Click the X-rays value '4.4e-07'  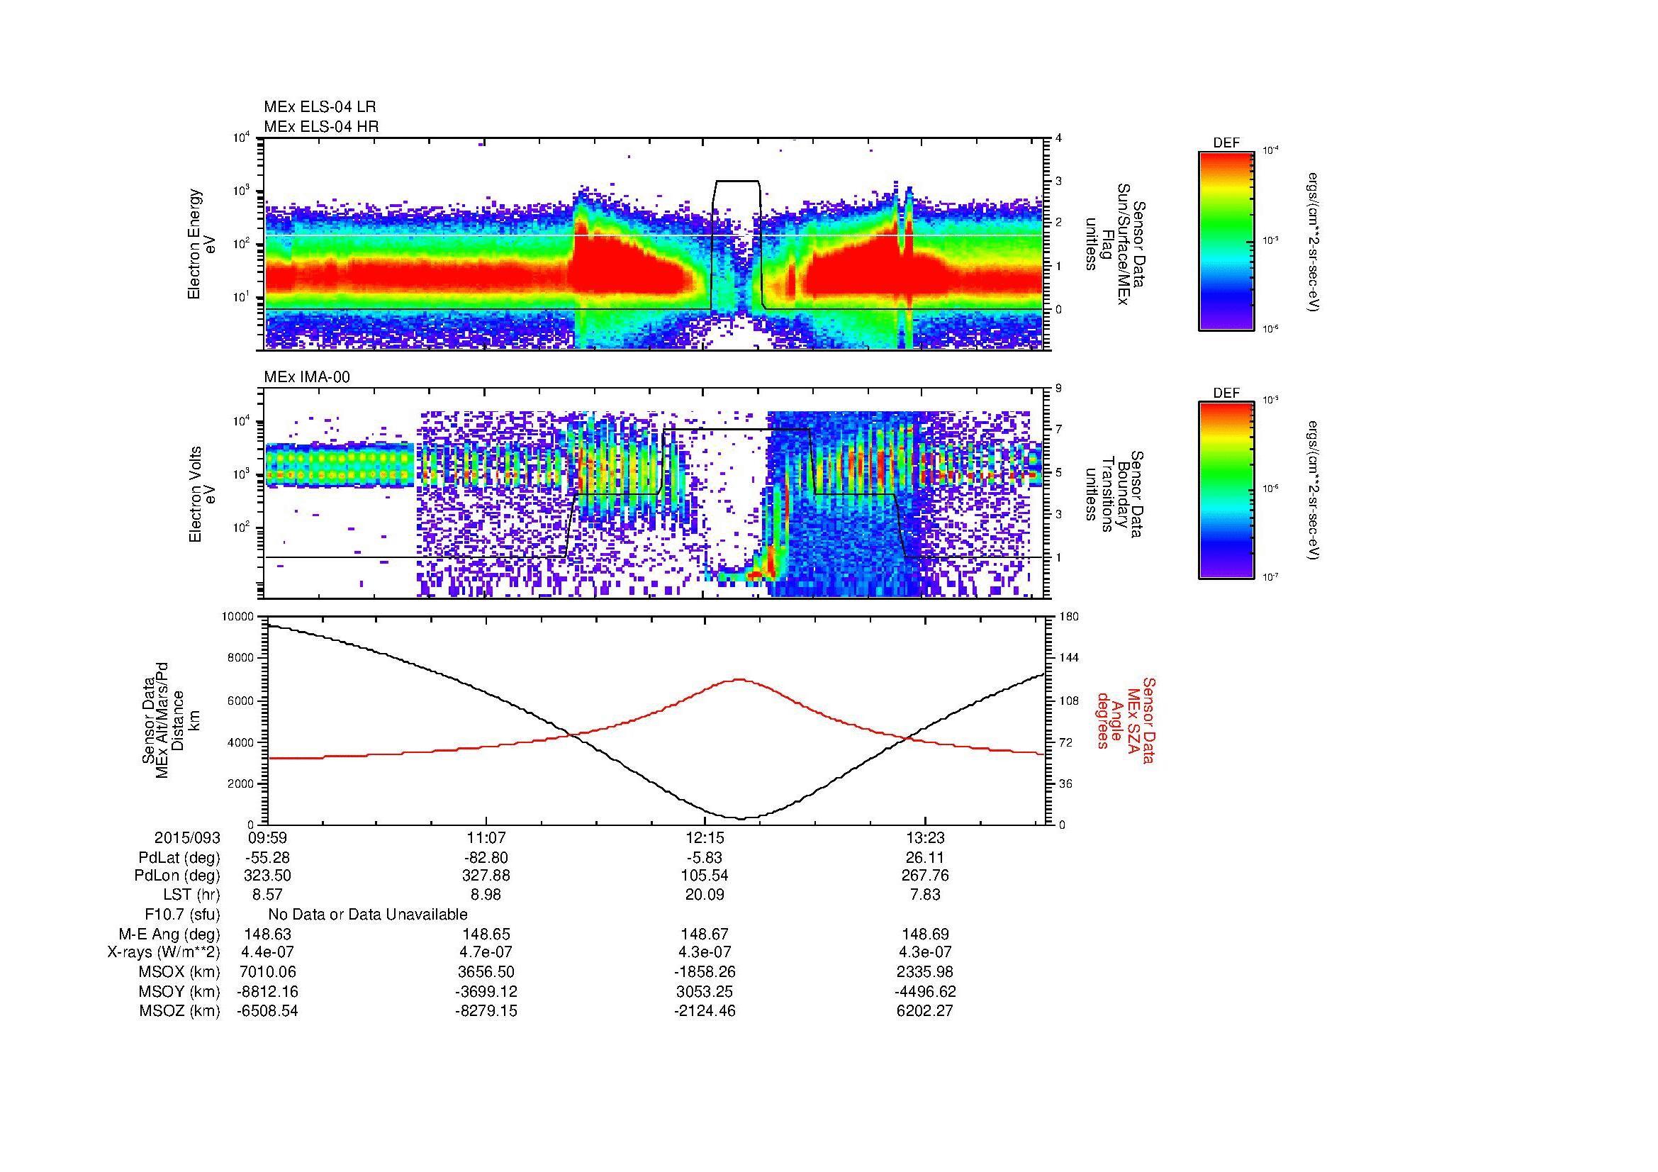click(x=268, y=952)
